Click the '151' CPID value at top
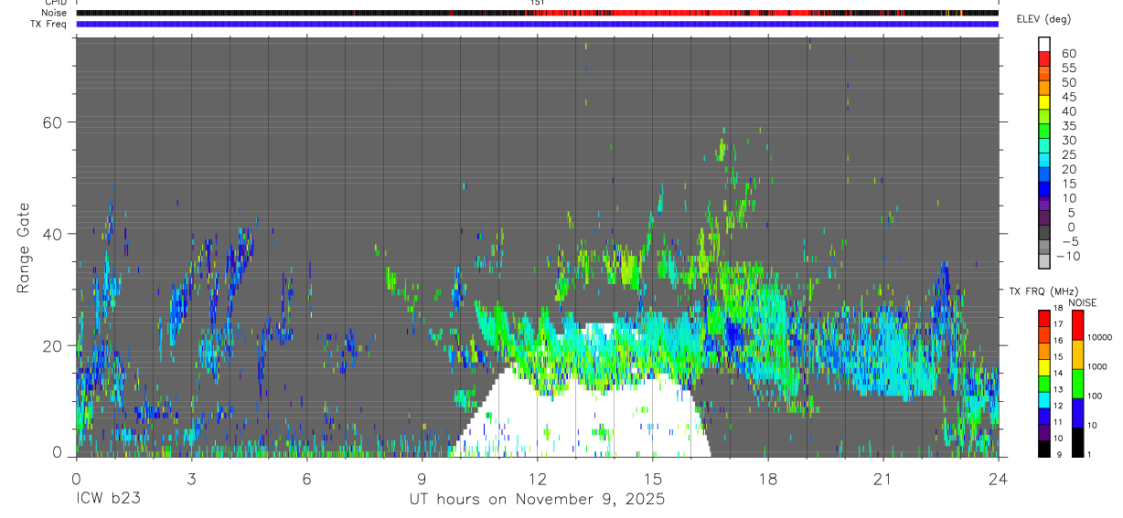 click(x=537, y=3)
